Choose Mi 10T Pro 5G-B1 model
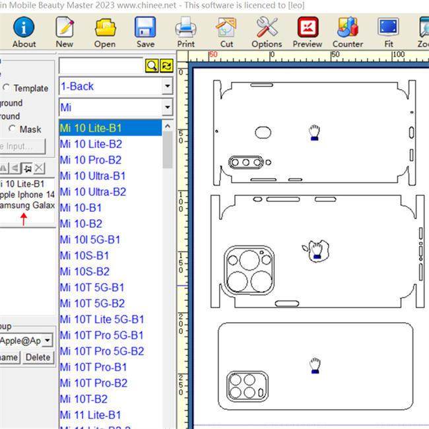 [x=102, y=335]
